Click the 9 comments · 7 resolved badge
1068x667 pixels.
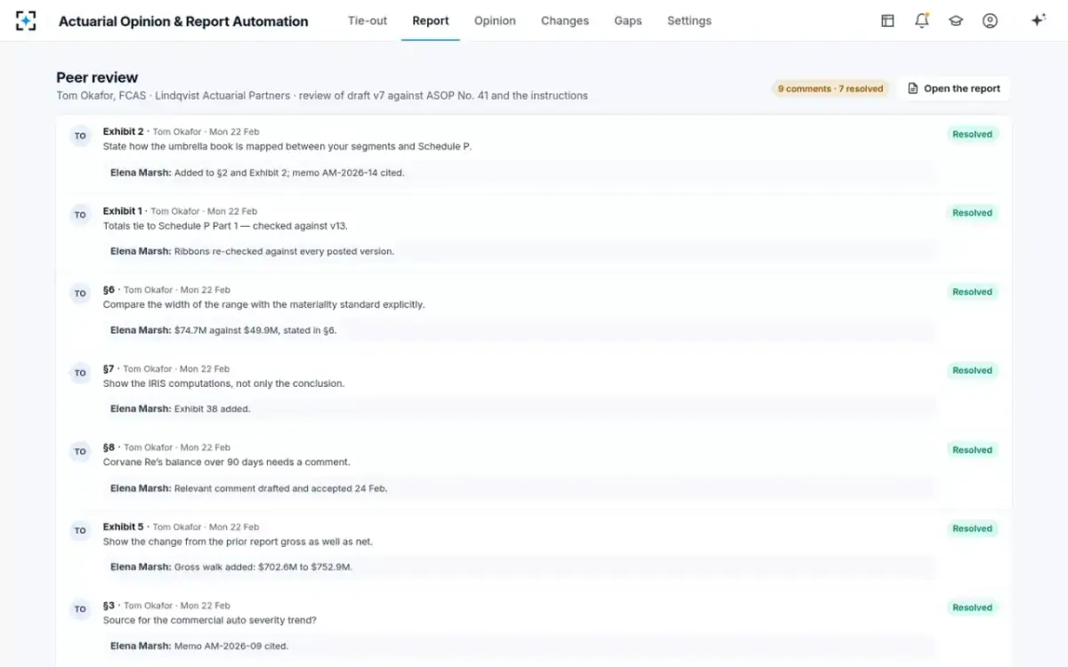point(830,89)
